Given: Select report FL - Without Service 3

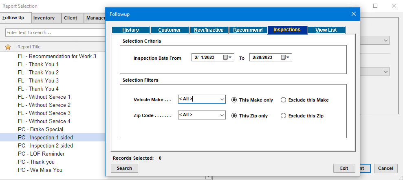Looking at the screenshot, I should tap(44, 113).
